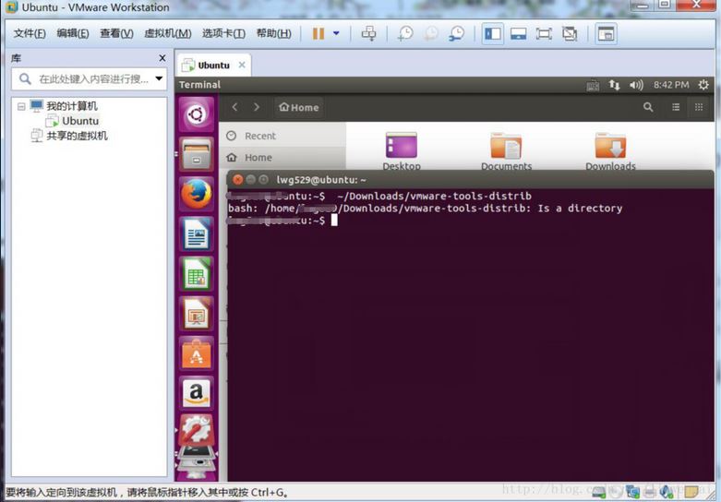721x502 pixels.
Task: Click the send Ctrl+Alt+Del toolbar icon
Action: pyautogui.click(x=368, y=34)
